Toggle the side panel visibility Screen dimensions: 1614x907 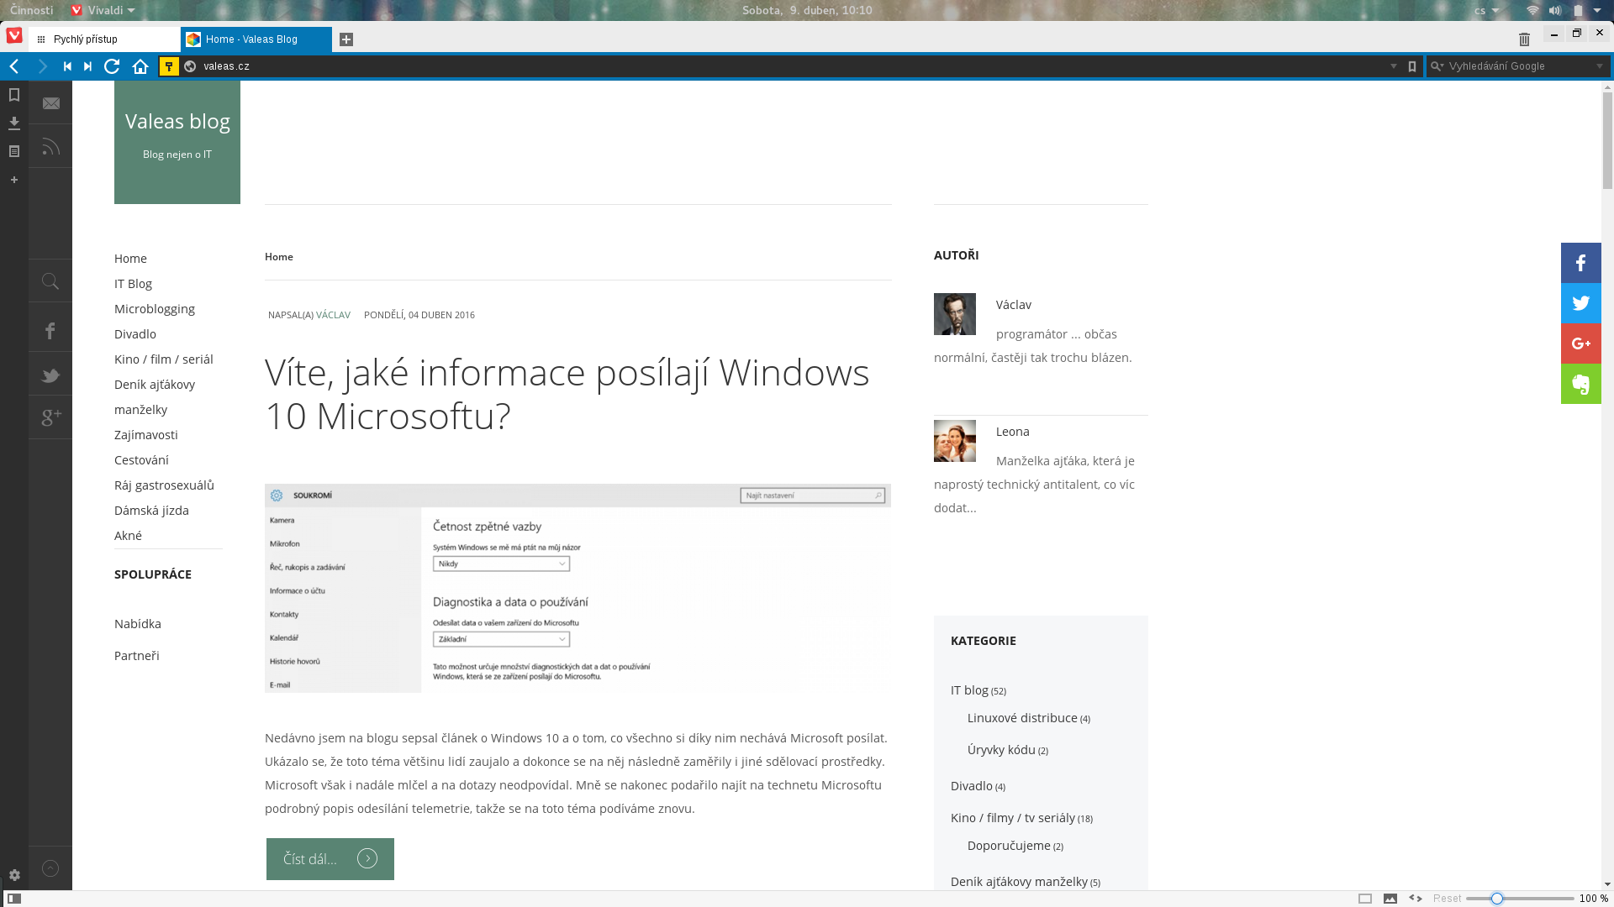point(14,899)
